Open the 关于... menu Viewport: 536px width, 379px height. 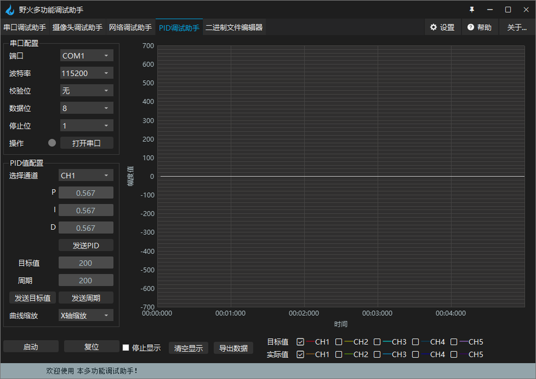click(517, 27)
